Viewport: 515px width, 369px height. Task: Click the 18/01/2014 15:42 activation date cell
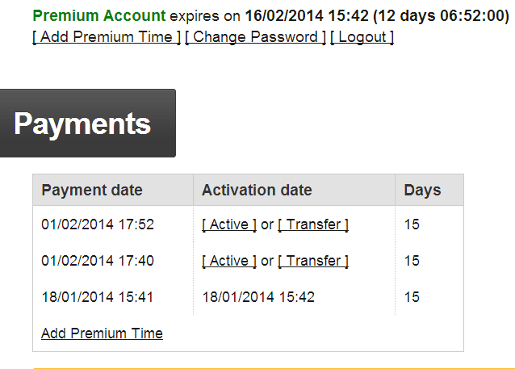(x=258, y=297)
